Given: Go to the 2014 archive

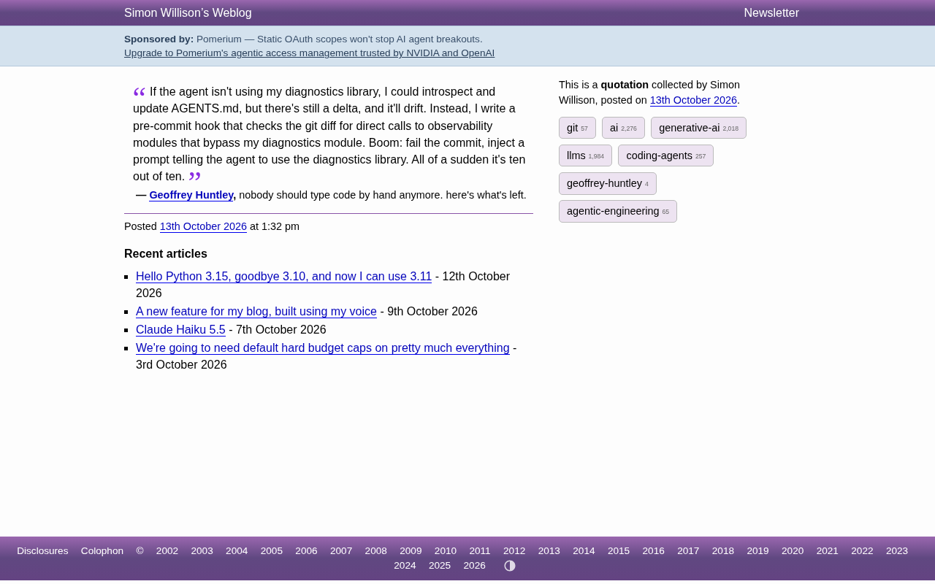Looking at the screenshot, I should (x=584, y=551).
